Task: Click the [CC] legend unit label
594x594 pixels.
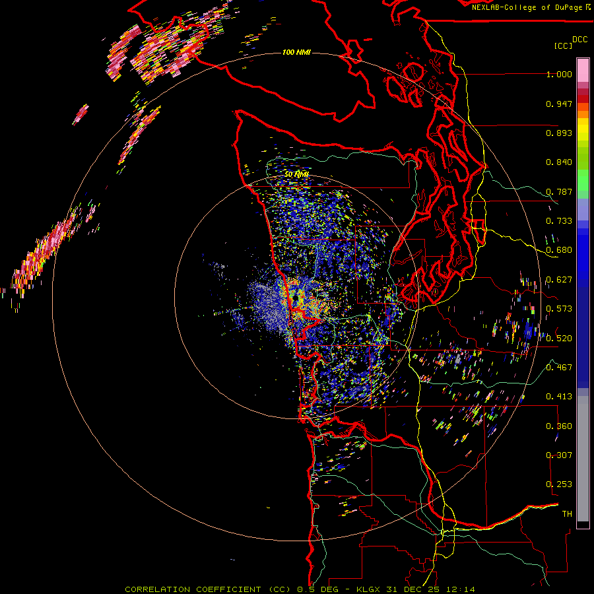Action: (x=563, y=46)
